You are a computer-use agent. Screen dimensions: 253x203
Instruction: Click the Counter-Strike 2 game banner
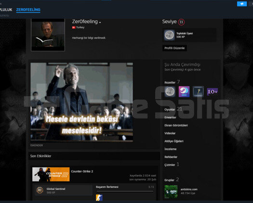[51, 174]
